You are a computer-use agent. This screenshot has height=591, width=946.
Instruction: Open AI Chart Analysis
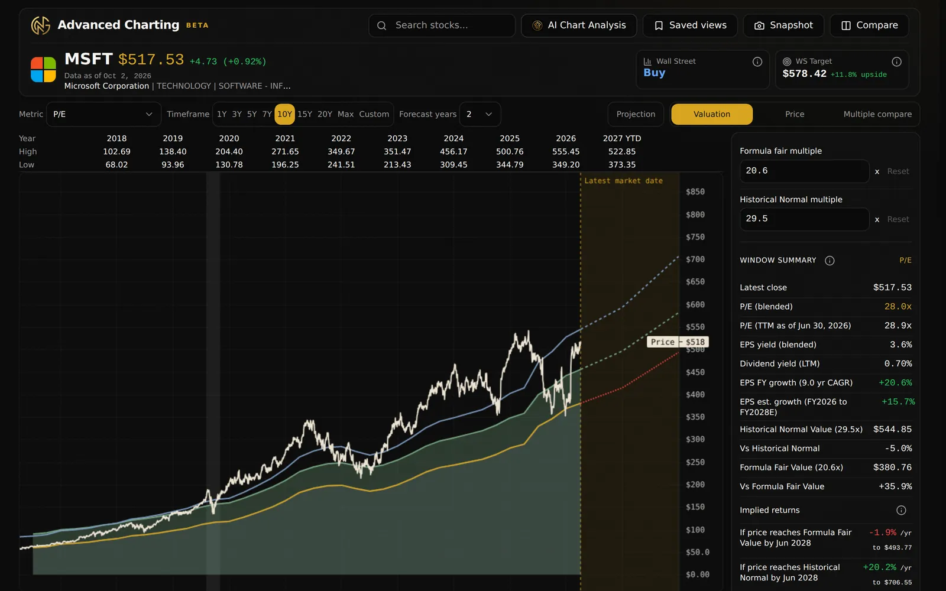[579, 25]
